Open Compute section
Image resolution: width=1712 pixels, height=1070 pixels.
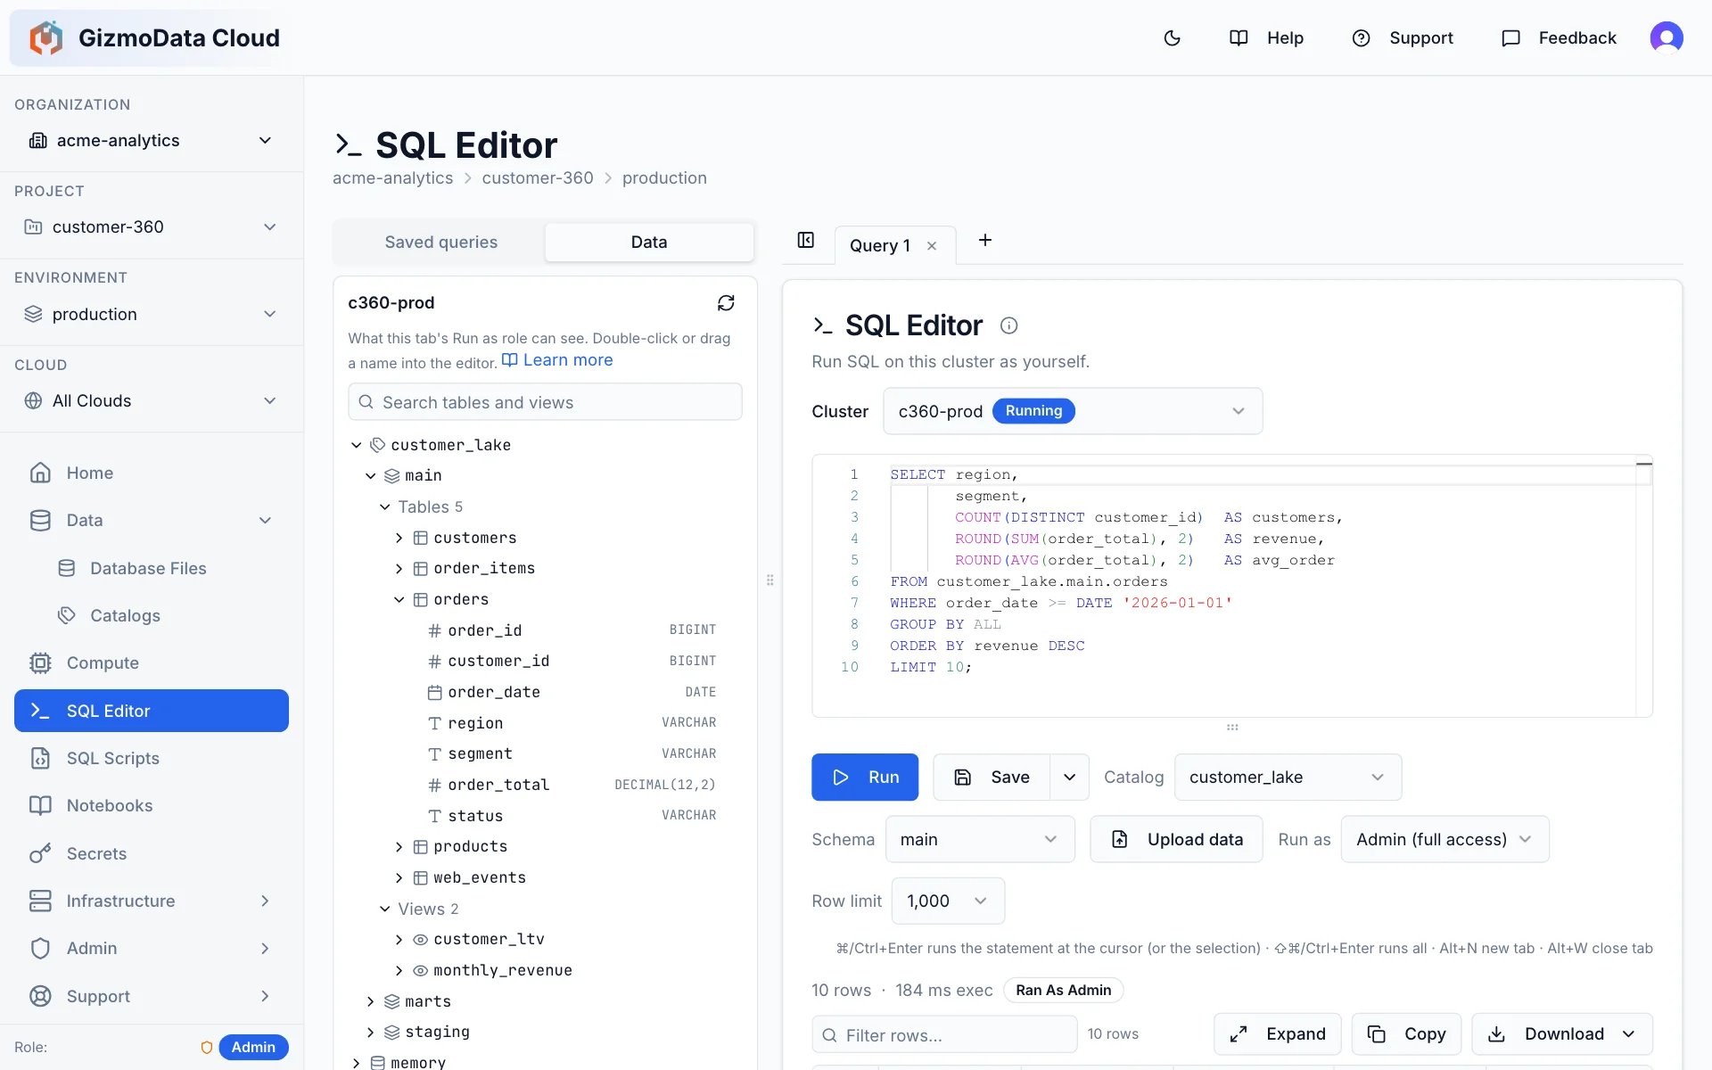[x=152, y=663]
